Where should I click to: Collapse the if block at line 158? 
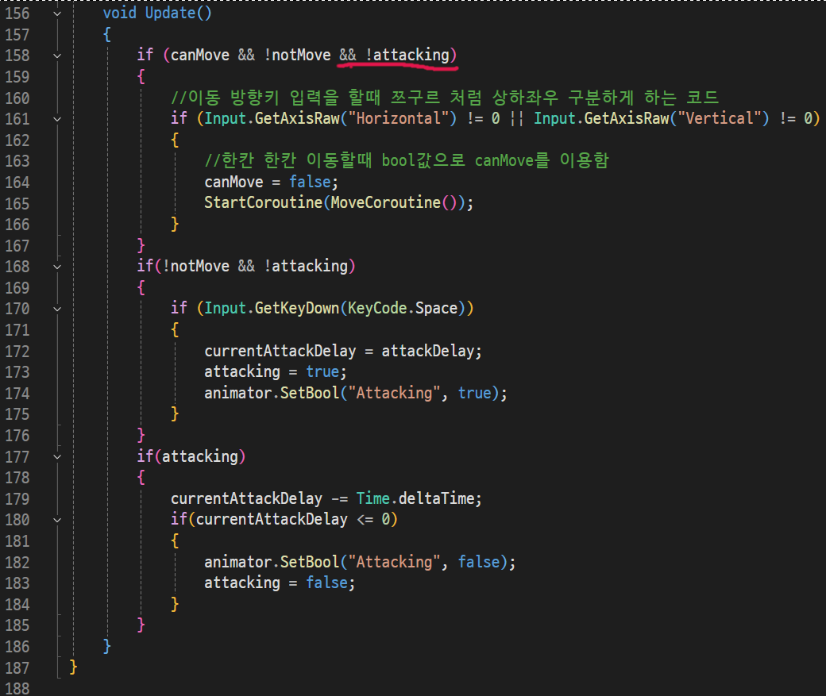[x=57, y=56]
